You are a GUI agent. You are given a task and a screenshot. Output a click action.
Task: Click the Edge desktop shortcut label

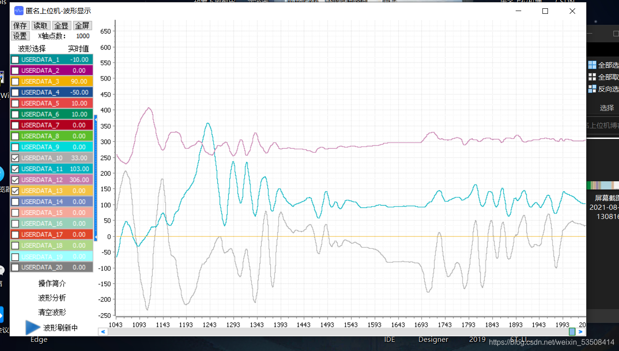pyautogui.click(x=39, y=340)
